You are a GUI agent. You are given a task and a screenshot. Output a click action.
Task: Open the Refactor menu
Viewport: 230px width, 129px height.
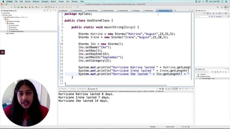(x=36, y=1)
